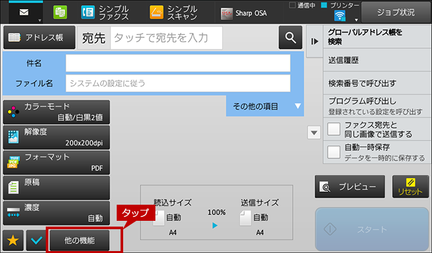The height and width of the screenshot is (253, 432).
Task: Enable 自動一時保存 checkbox
Action: (334, 152)
